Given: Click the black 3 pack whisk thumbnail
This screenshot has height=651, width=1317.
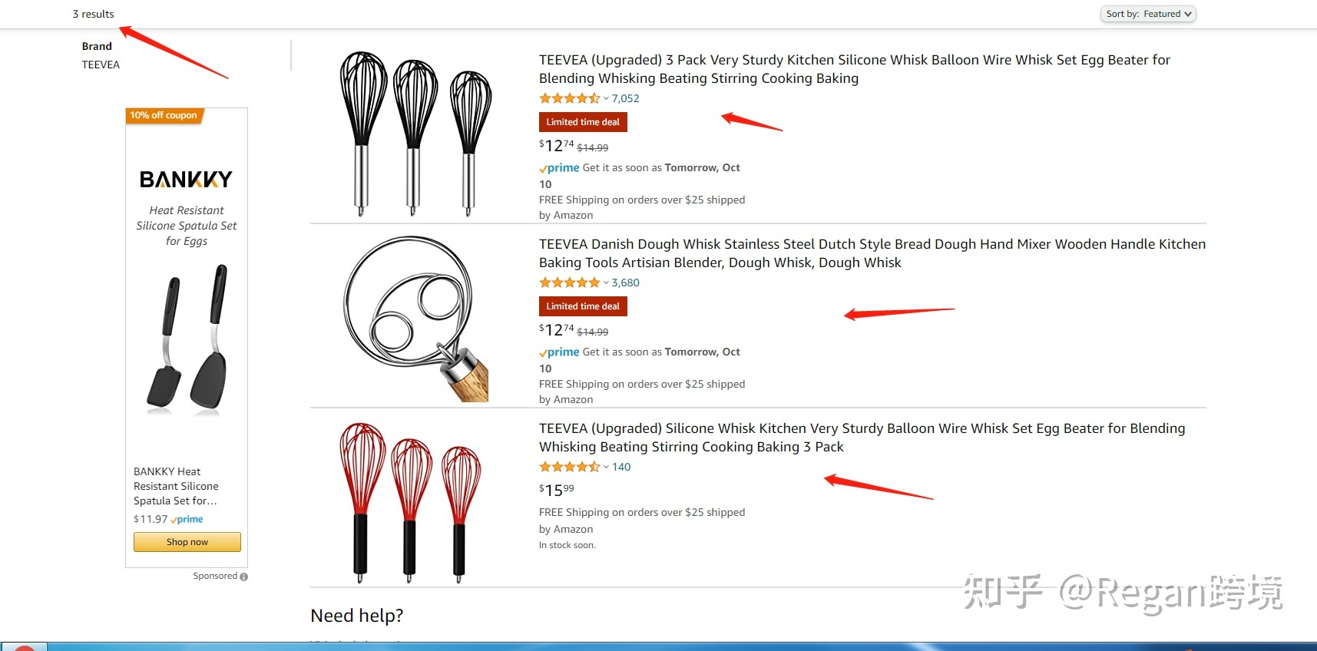Looking at the screenshot, I should coord(415,133).
